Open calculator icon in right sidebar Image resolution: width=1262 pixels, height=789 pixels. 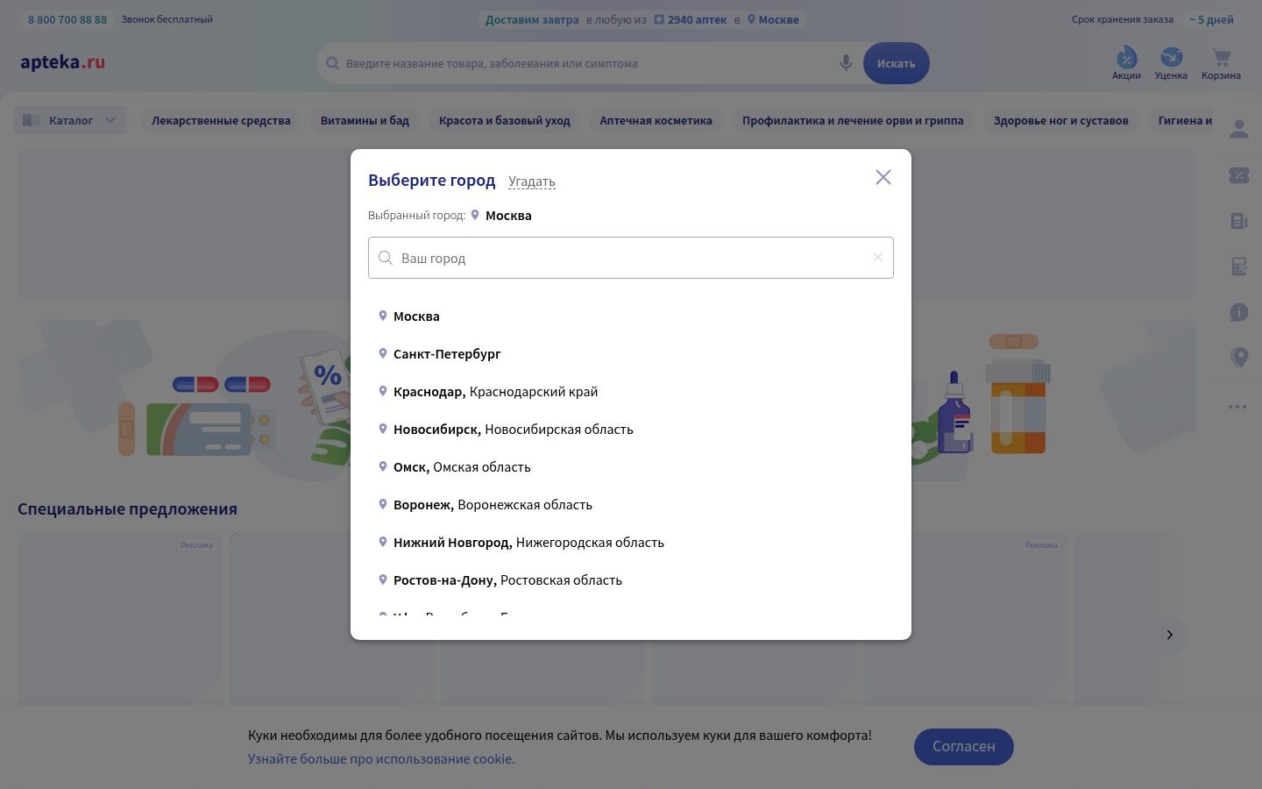pos(1238,267)
